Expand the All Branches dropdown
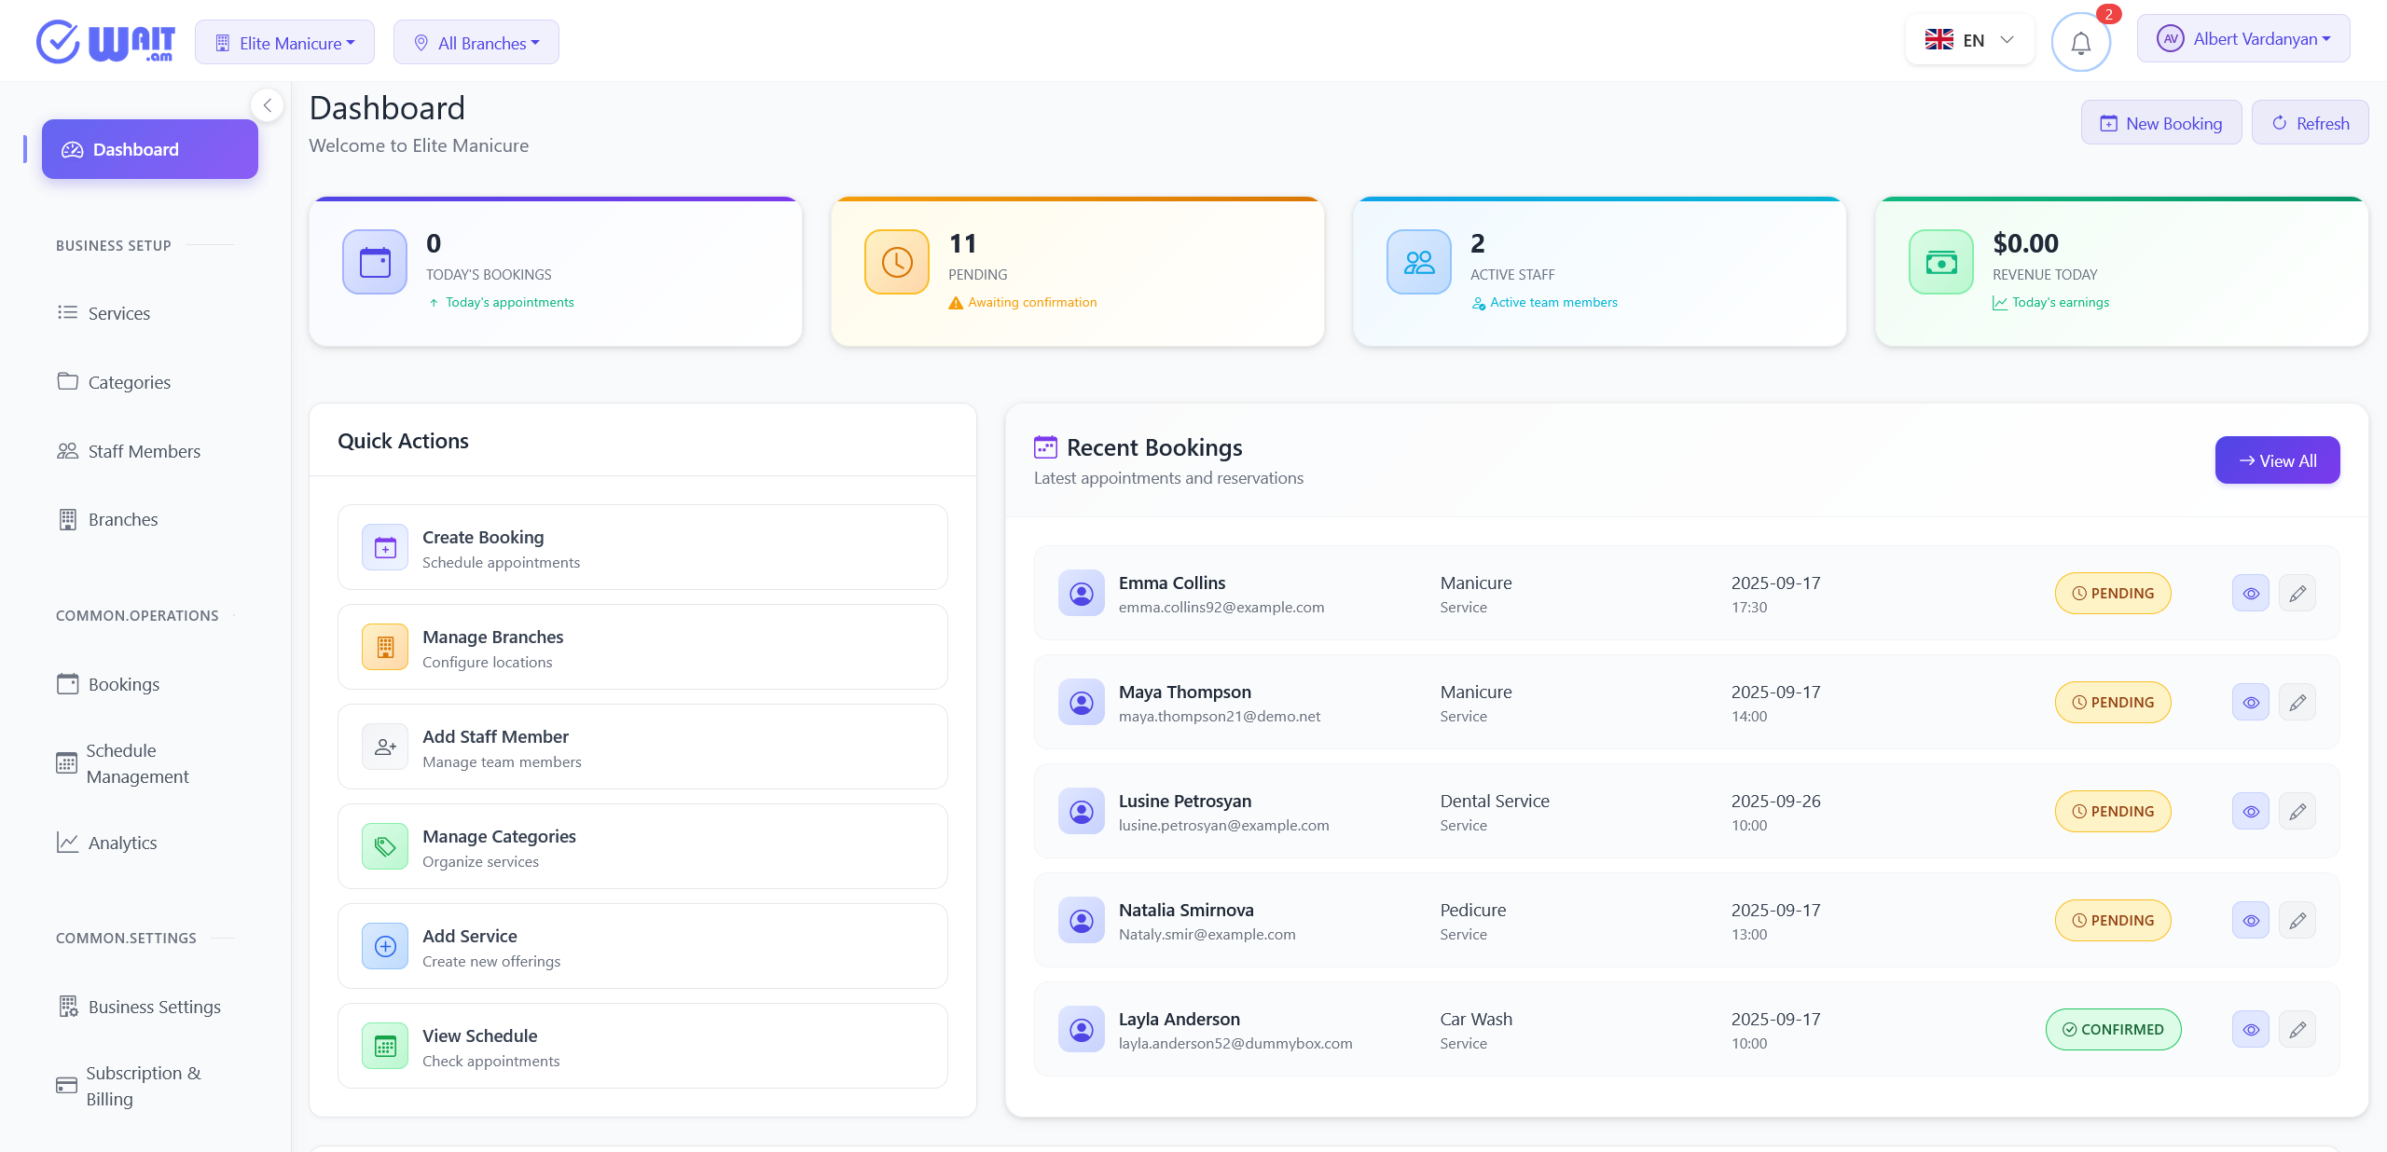The width and height of the screenshot is (2387, 1152). click(476, 43)
